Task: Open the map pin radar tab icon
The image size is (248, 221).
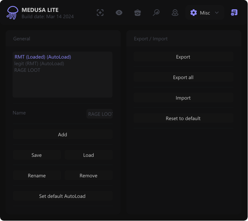Action: 175,13
